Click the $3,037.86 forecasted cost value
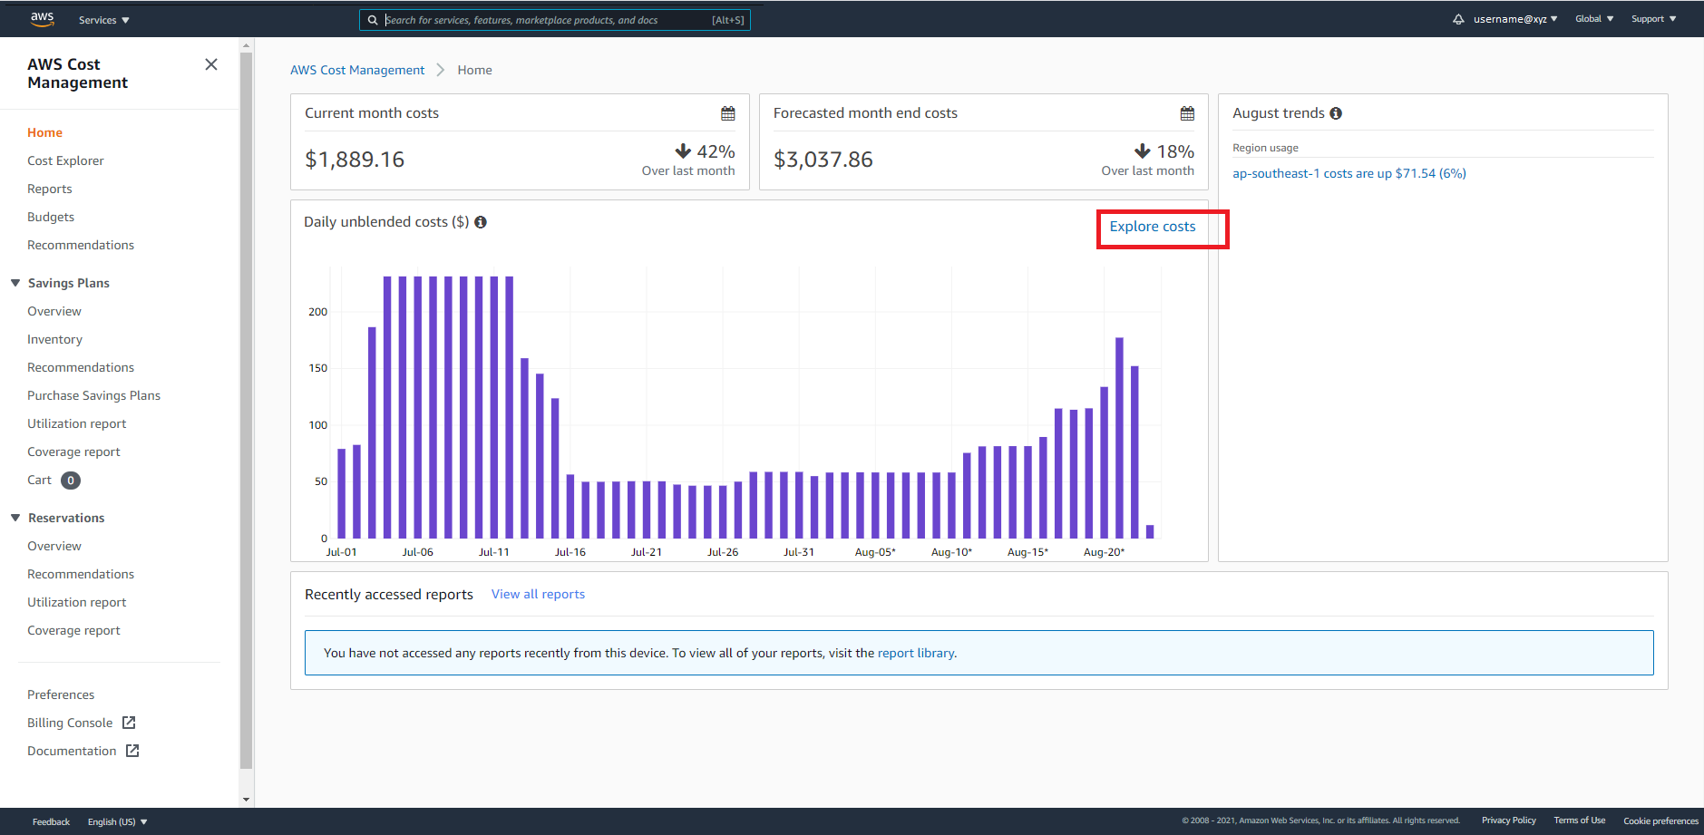The image size is (1704, 835). [x=823, y=160]
